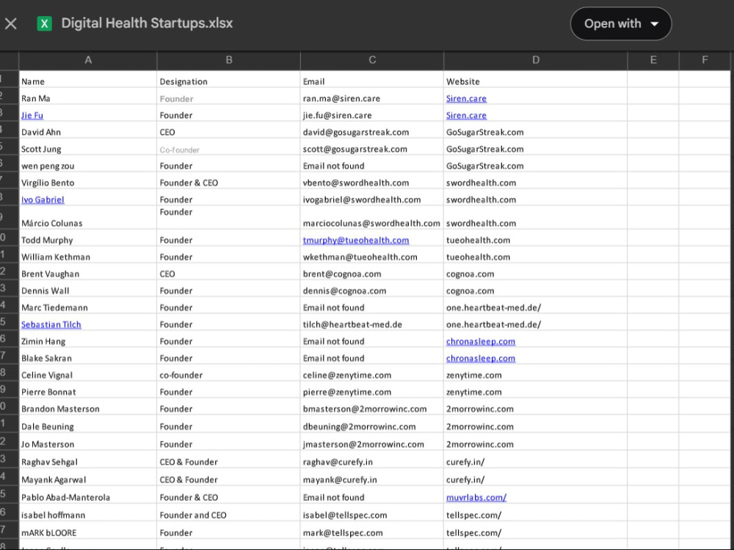Click the email bmasterson@2morrowinc.com
The image size is (734, 550).
pyautogui.click(x=365, y=408)
